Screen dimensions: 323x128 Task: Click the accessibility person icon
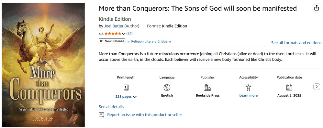(x=249, y=88)
